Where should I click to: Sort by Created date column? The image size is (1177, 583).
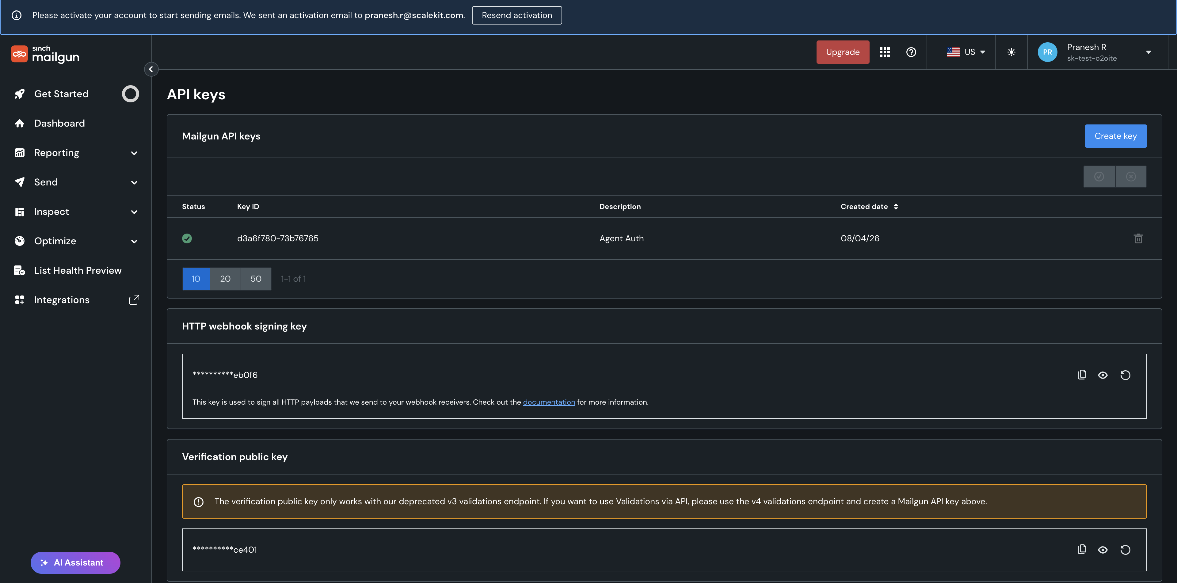pos(869,207)
